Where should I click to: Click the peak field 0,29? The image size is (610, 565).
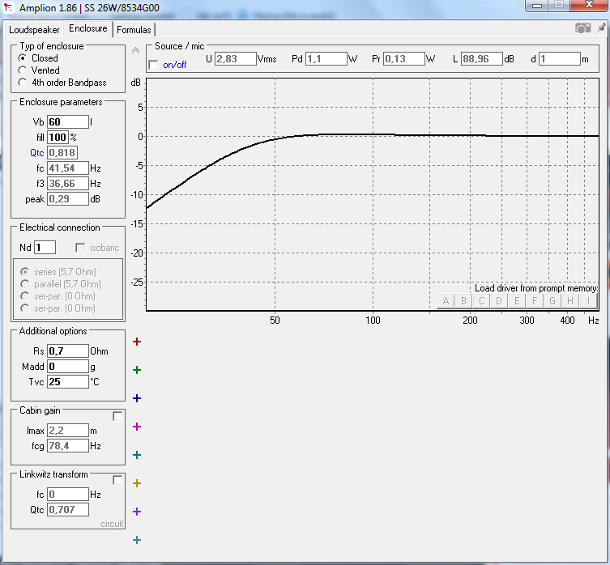68,199
